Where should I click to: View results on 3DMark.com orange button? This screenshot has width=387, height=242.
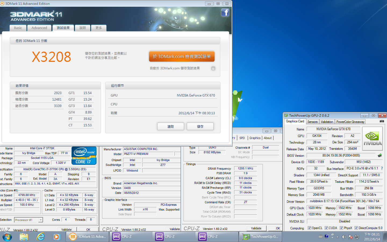coord(182,56)
